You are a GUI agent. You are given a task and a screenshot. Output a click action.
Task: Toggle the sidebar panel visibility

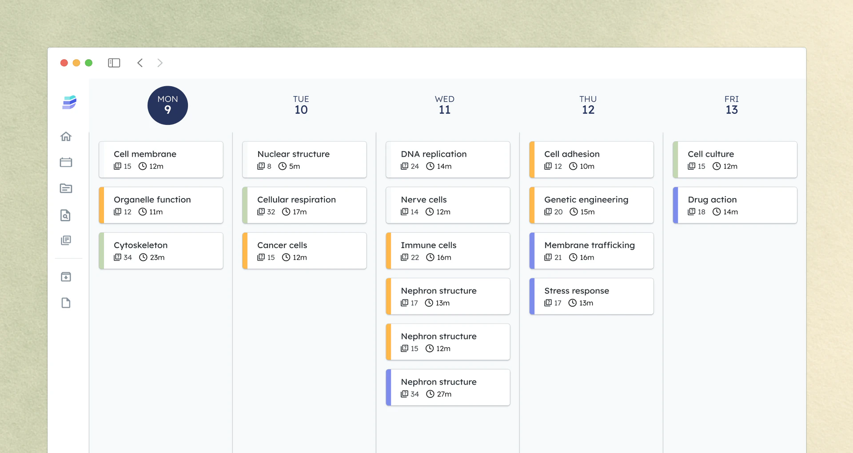click(114, 63)
